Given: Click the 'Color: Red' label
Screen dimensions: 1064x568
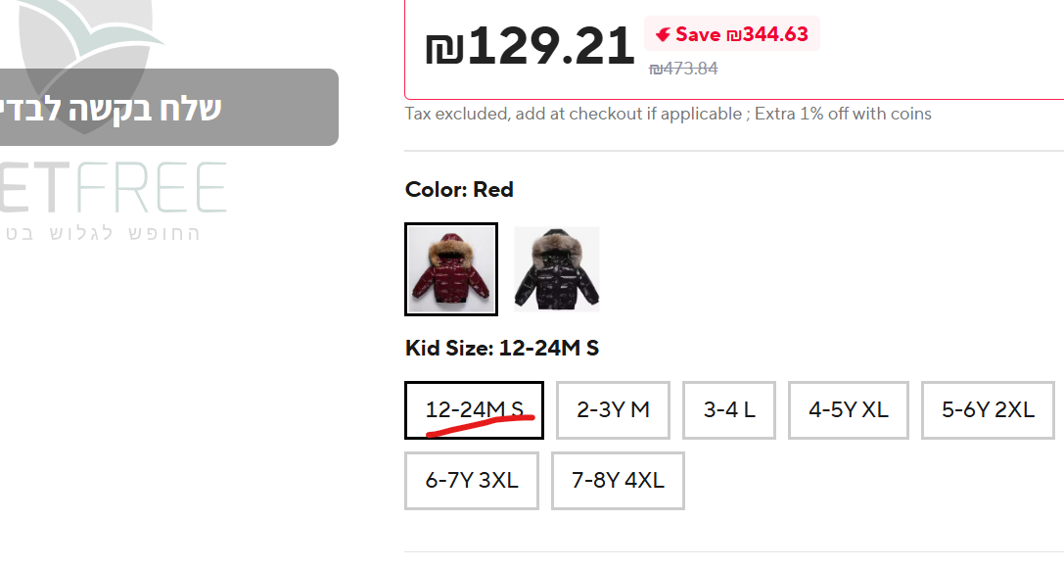Looking at the screenshot, I should click(459, 190).
